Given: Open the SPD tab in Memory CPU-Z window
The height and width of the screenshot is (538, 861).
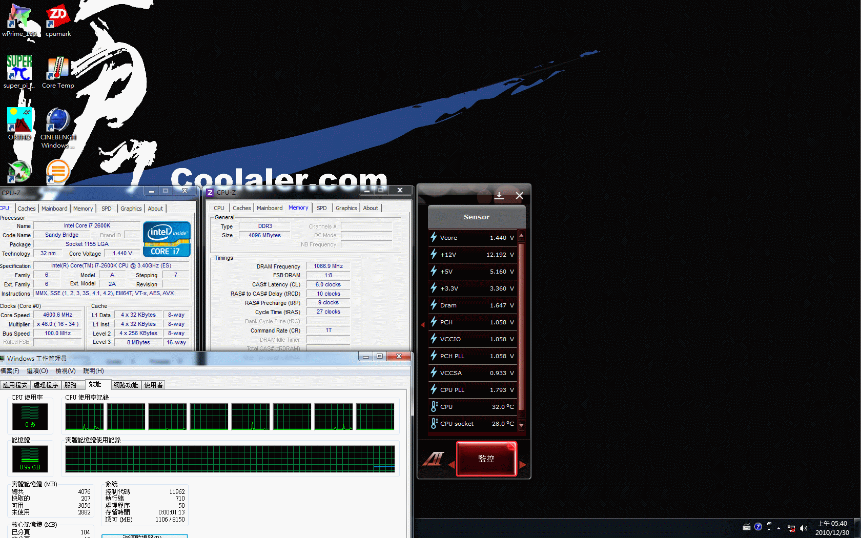Looking at the screenshot, I should pos(321,208).
